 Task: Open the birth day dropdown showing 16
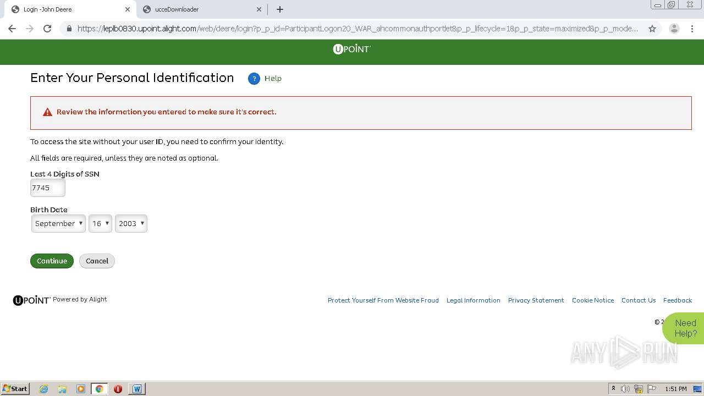pos(100,223)
